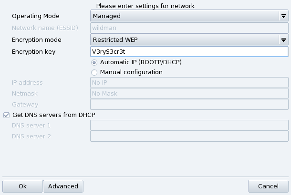This screenshot has width=291, height=195.
Task: Click the Netmask input field
Action: point(189,93)
